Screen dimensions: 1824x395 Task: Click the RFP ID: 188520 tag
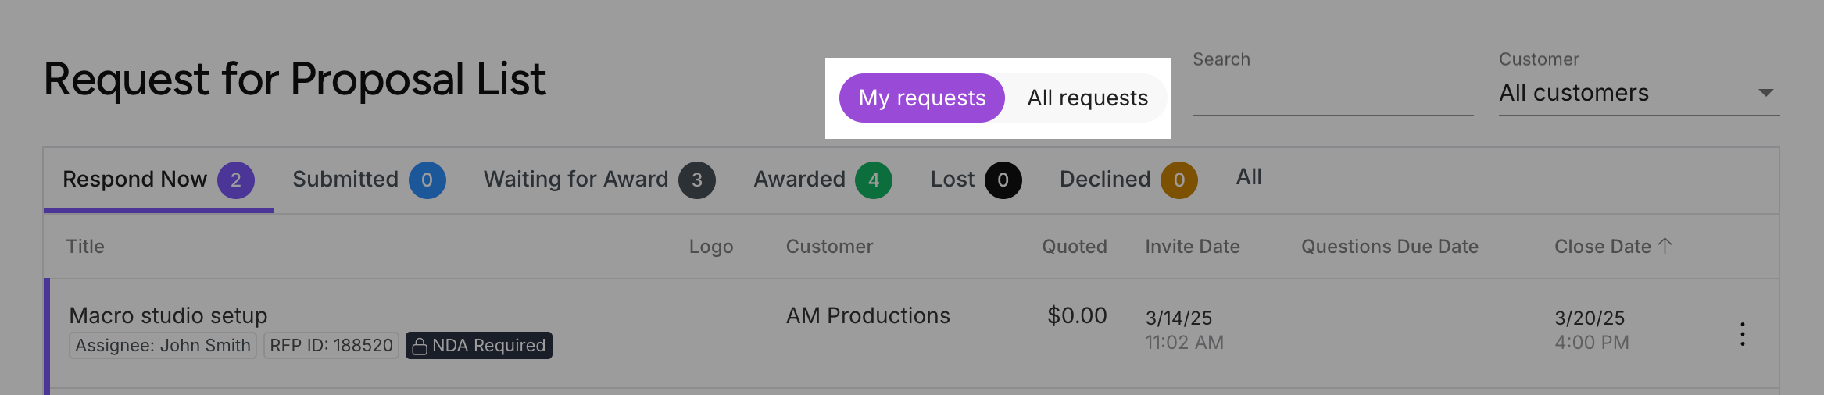pyautogui.click(x=331, y=345)
